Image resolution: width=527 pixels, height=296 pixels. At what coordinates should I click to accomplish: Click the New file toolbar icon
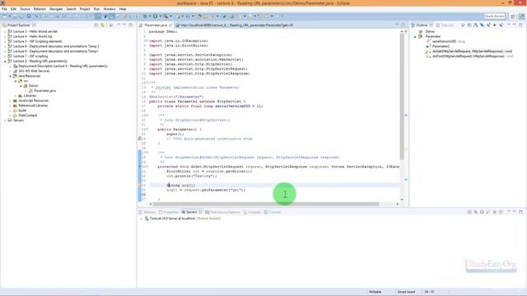coord(4,16)
